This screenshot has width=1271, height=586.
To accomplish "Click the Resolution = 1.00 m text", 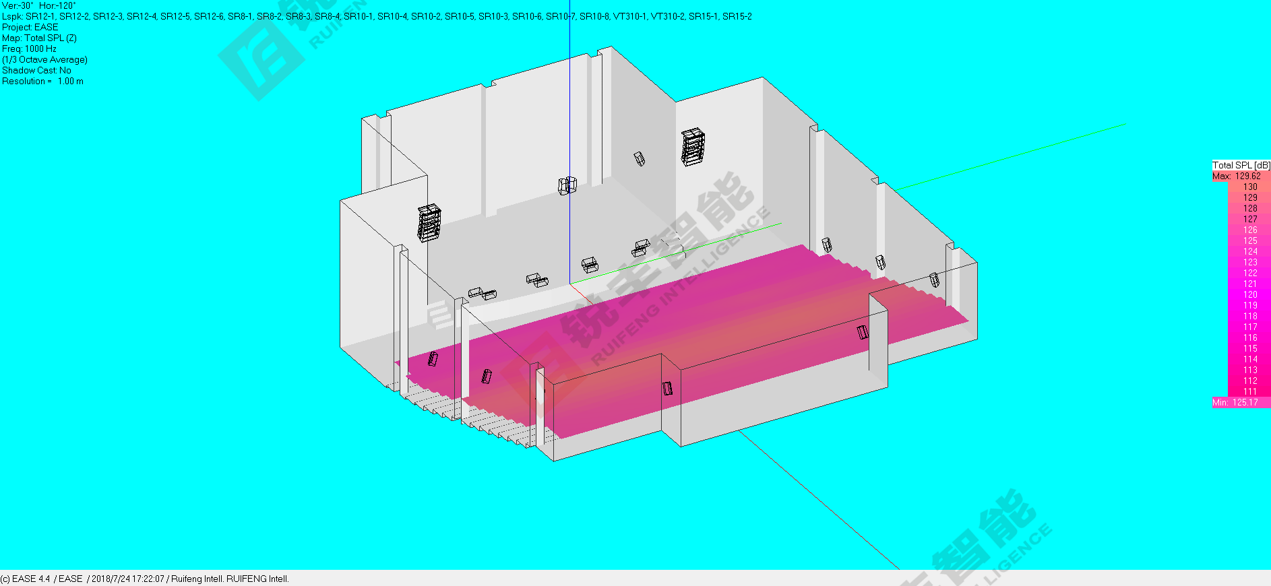I will (43, 81).
